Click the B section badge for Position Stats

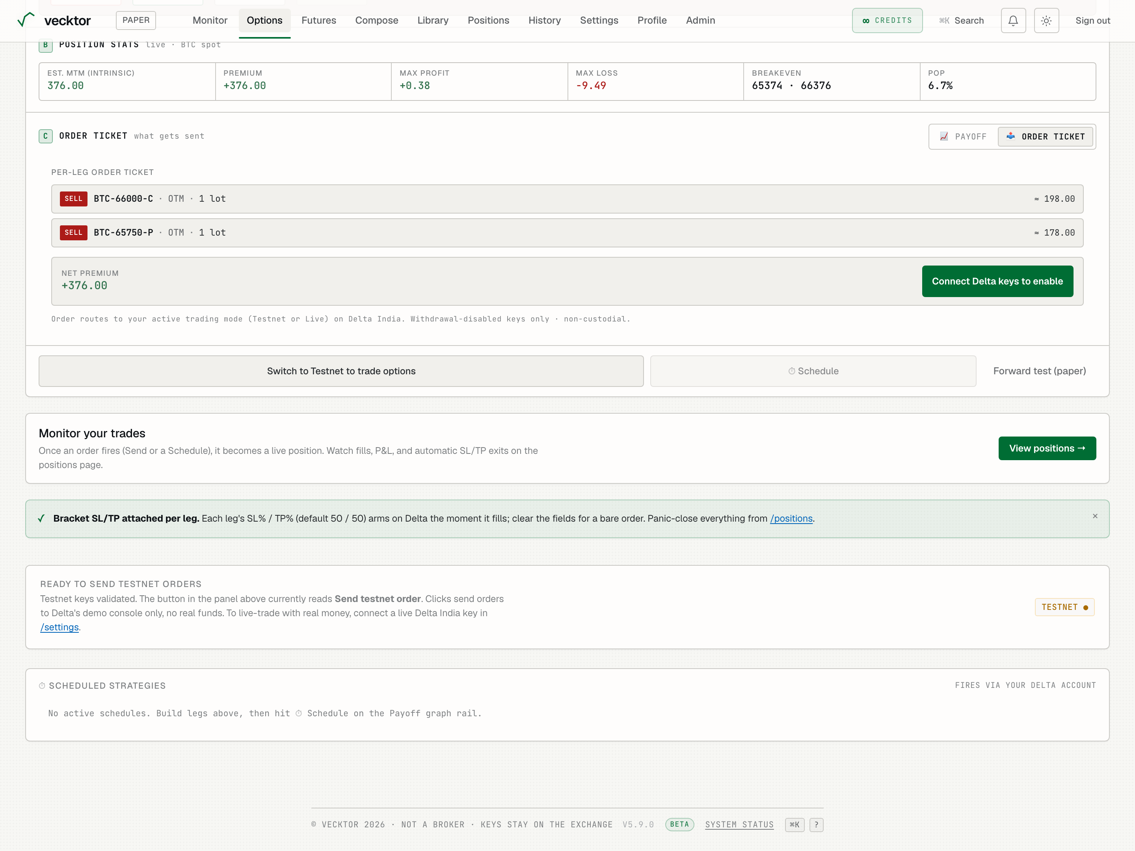pyautogui.click(x=46, y=45)
